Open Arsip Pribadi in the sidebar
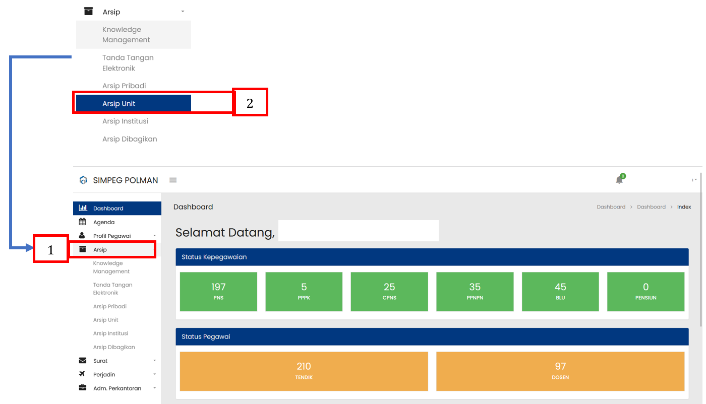 click(x=110, y=306)
